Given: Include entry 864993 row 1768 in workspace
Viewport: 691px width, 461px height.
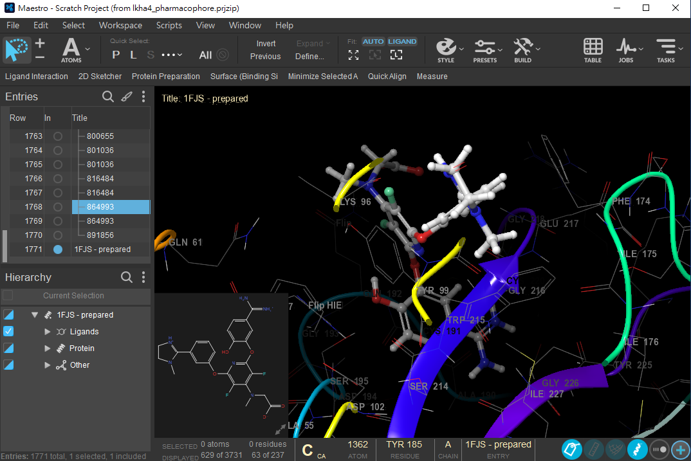Looking at the screenshot, I should point(58,207).
